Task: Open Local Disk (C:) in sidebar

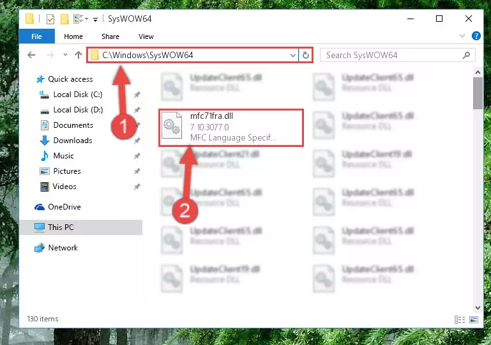Action: [78, 95]
